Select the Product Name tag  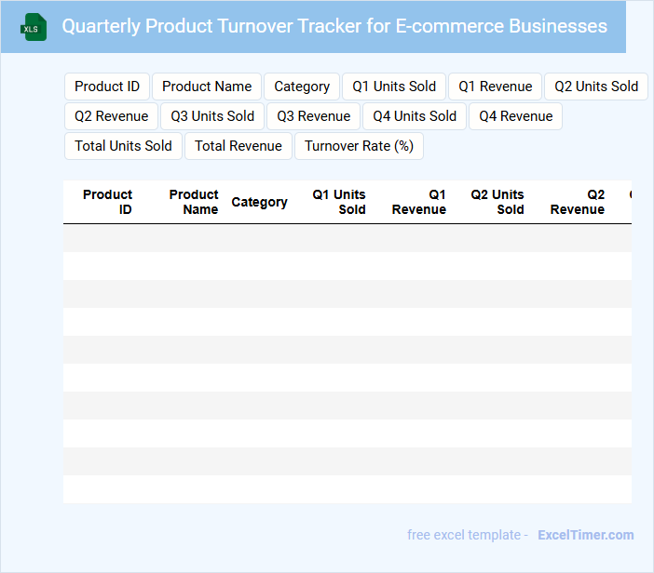pos(207,87)
